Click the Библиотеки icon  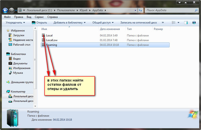[x=8, y=54]
